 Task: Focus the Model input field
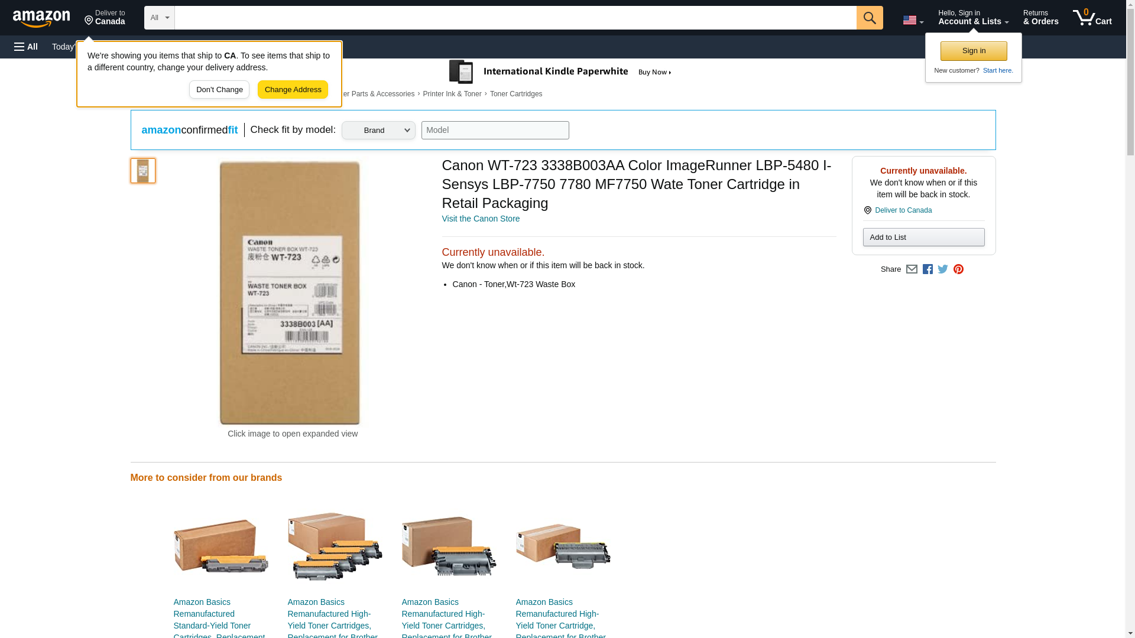pos(495,131)
